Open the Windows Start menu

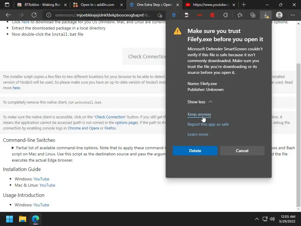pyautogui.click(x=9, y=219)
